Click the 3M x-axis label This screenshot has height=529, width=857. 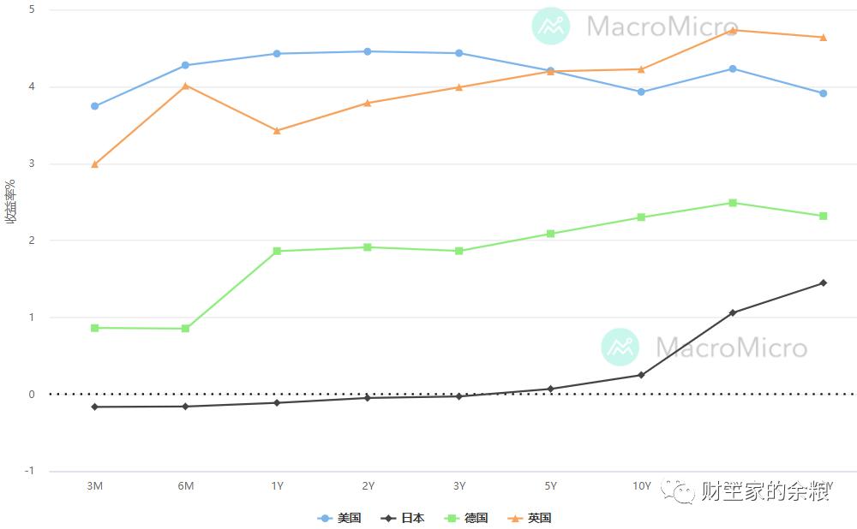(94, 486)
